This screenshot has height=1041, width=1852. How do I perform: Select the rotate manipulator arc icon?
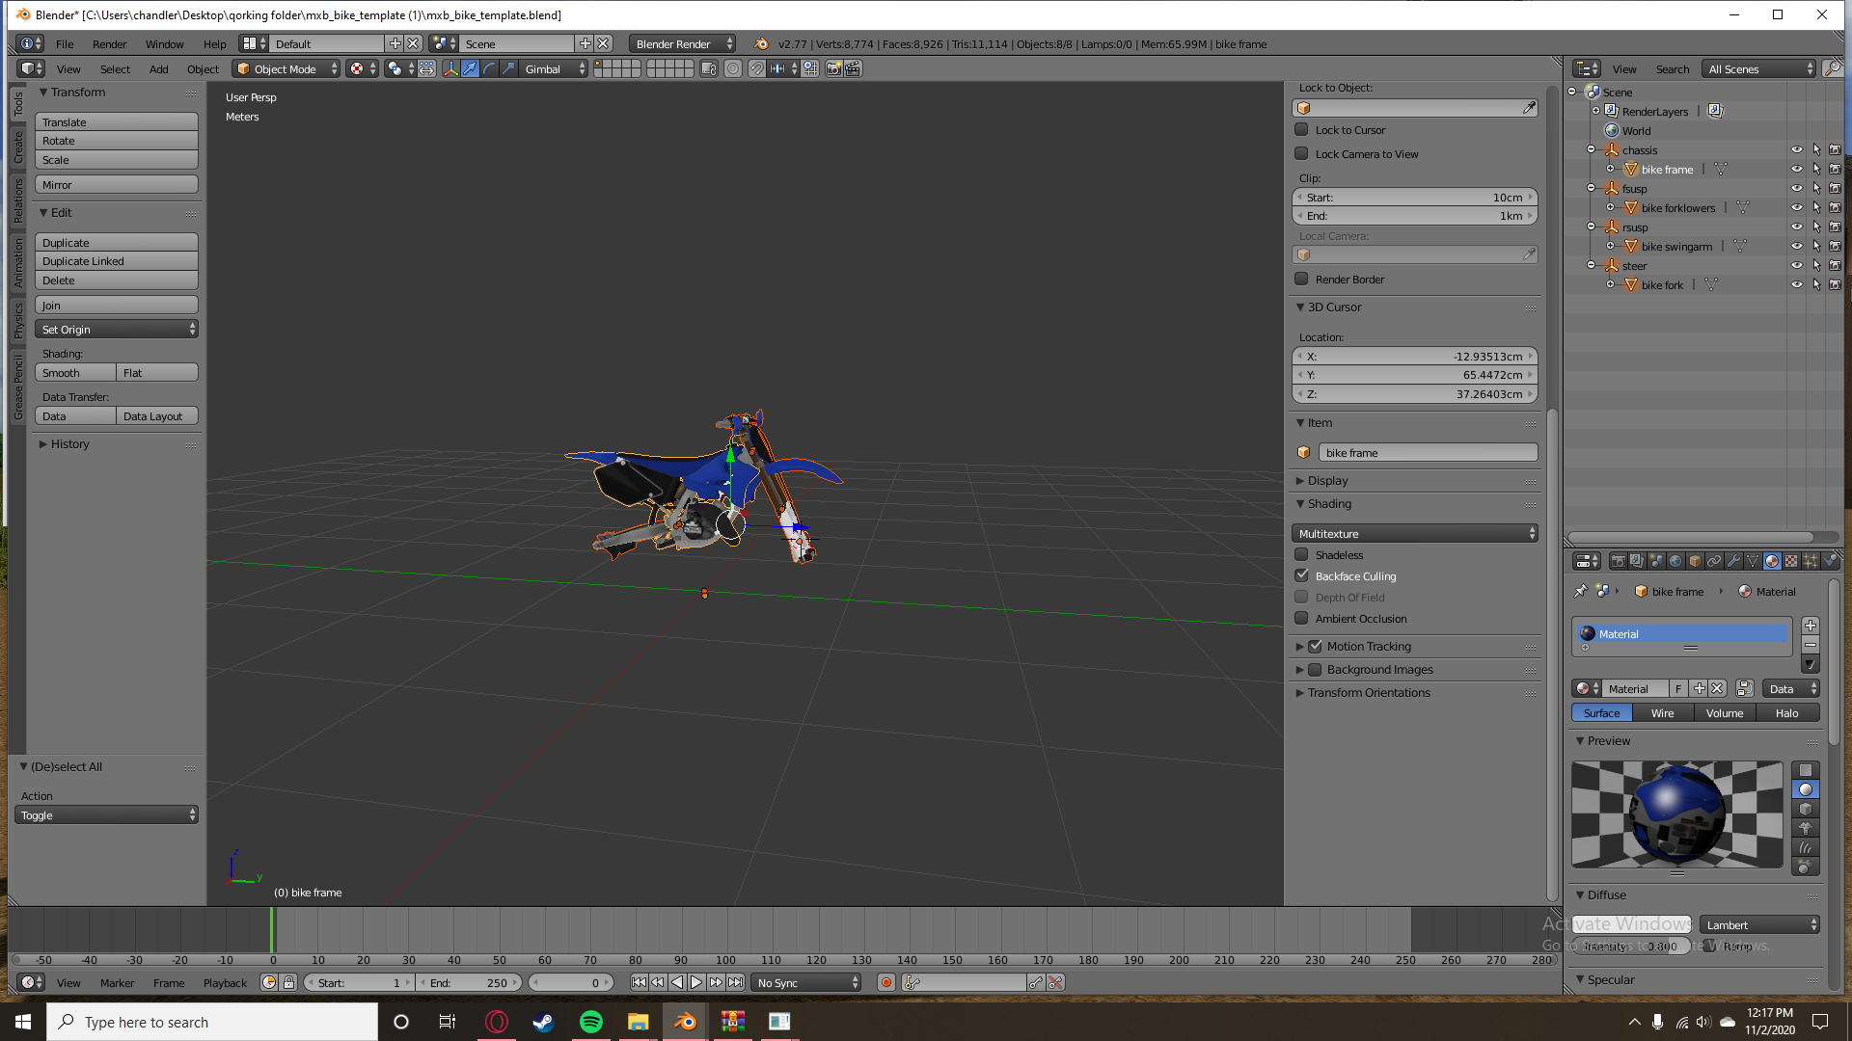pyautogui.click(x=489, y=68)
